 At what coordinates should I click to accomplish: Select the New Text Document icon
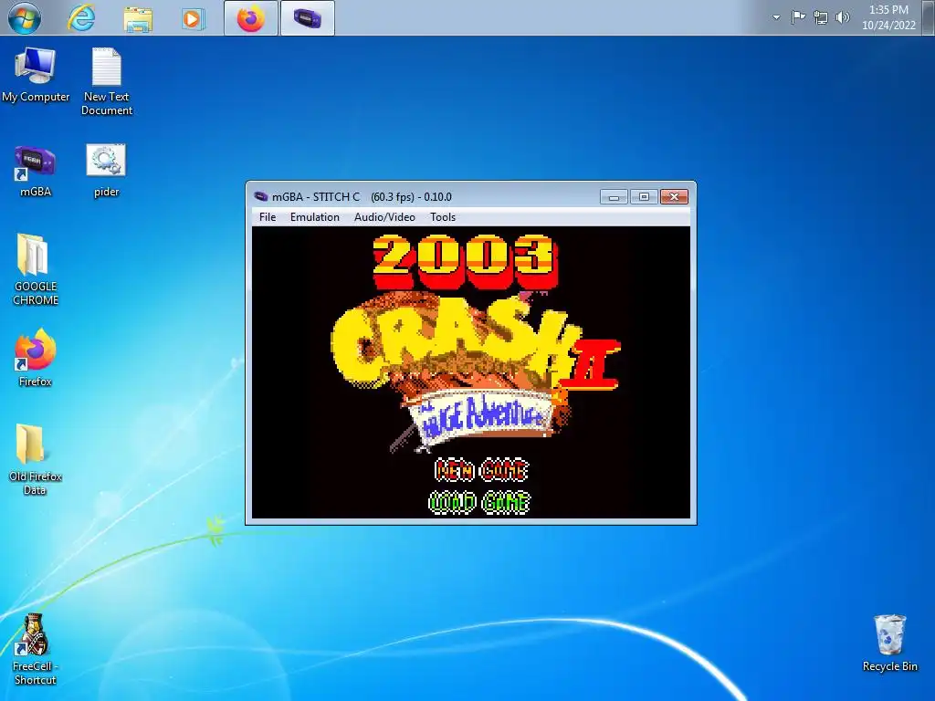click(107, 81)
